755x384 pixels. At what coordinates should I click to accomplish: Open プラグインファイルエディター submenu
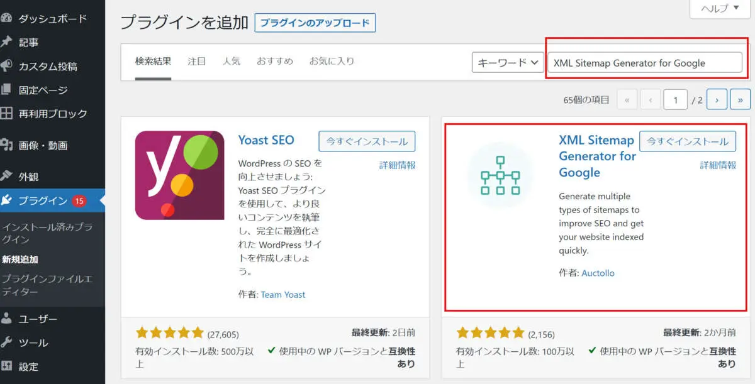47,285
